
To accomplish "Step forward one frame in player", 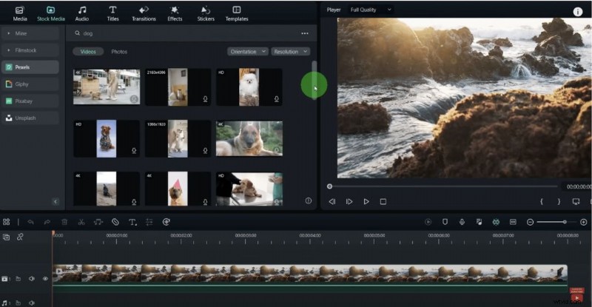I will pyautogui.click(x=349, y=202).
